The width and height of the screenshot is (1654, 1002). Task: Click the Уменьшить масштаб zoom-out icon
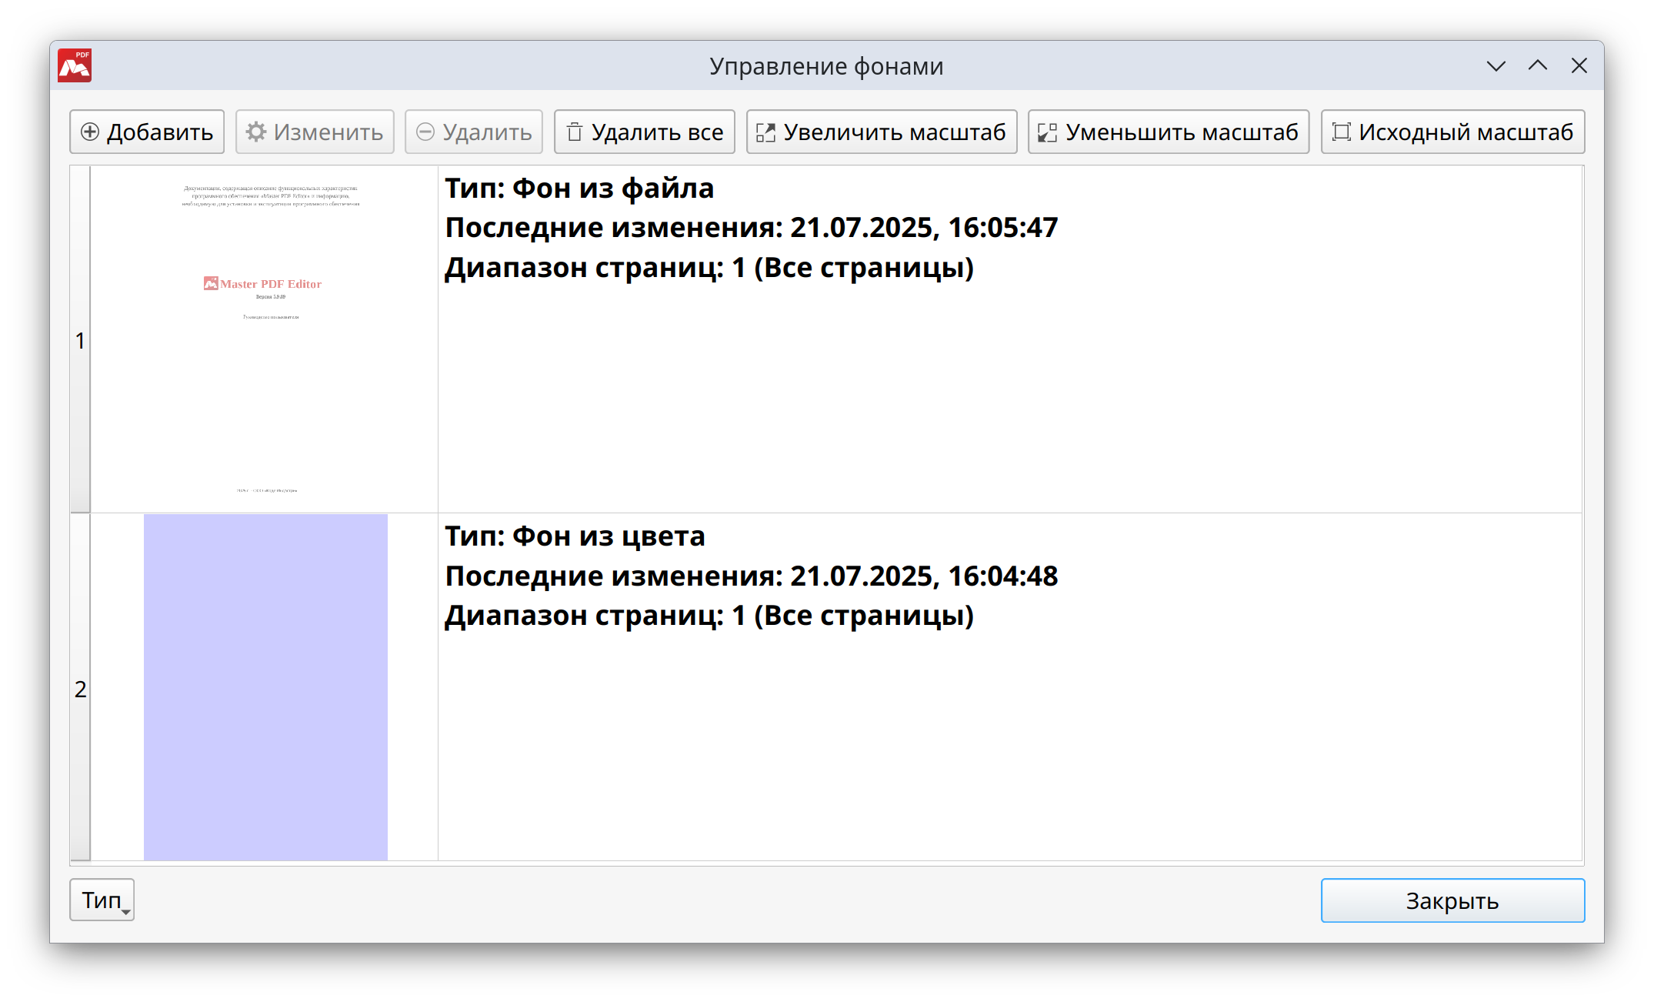click(x=1047, y=132)
